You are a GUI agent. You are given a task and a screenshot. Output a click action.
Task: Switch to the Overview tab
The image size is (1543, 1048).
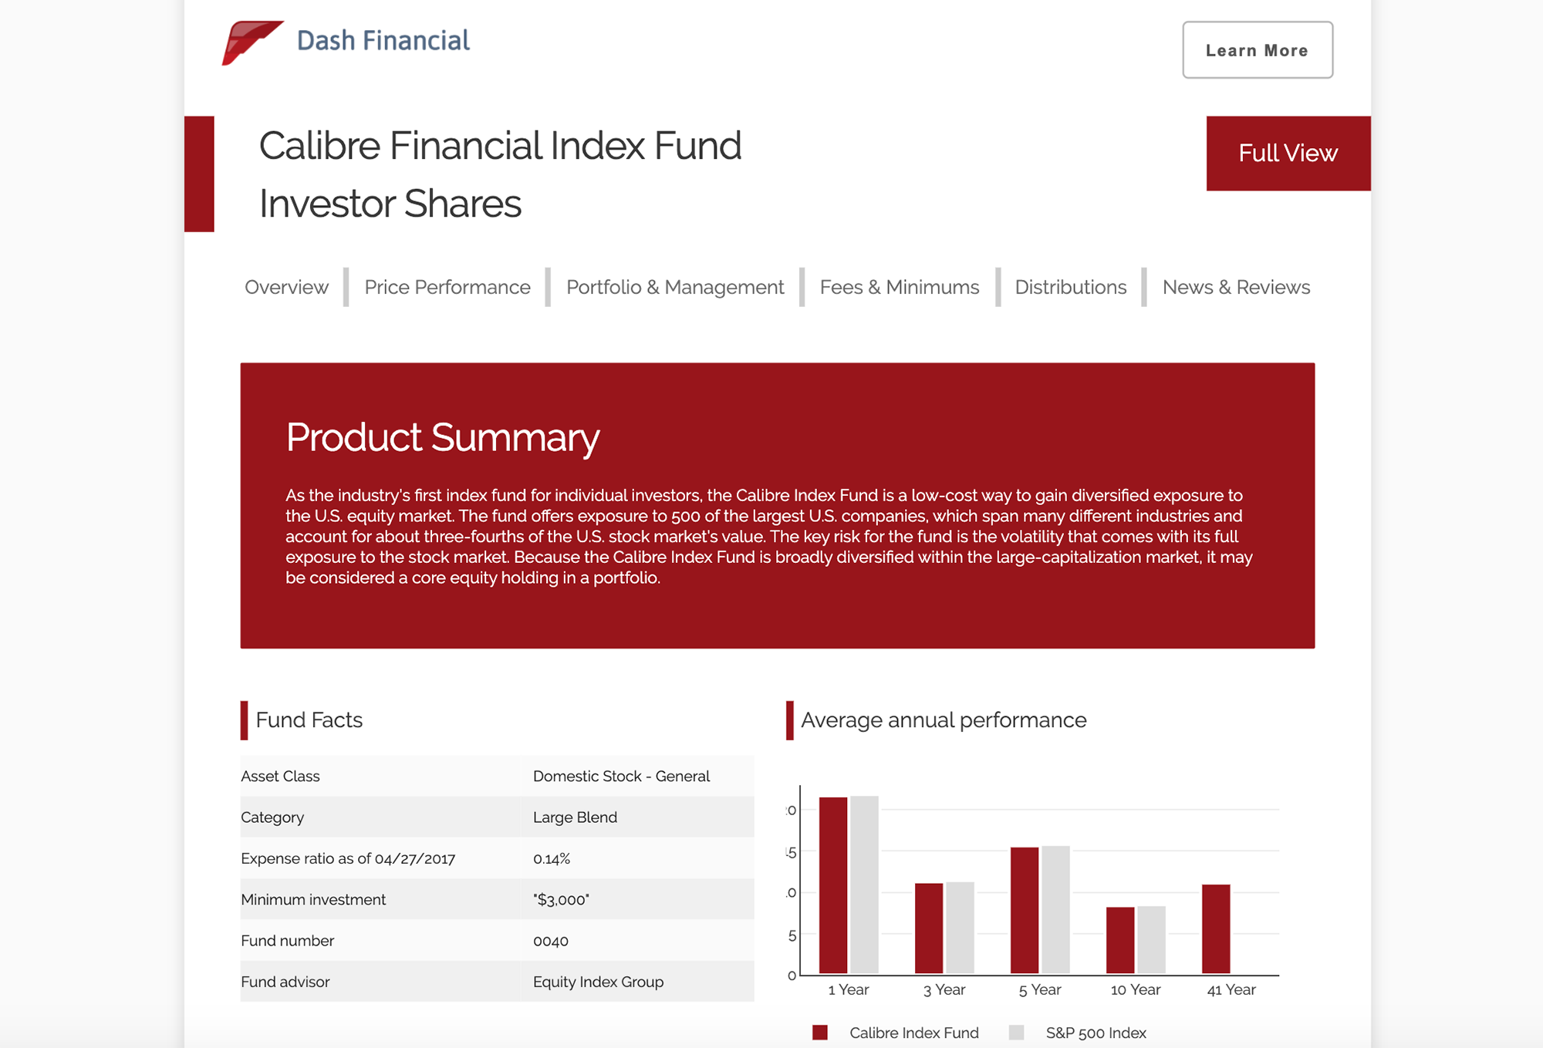click(x=286, y=288)
